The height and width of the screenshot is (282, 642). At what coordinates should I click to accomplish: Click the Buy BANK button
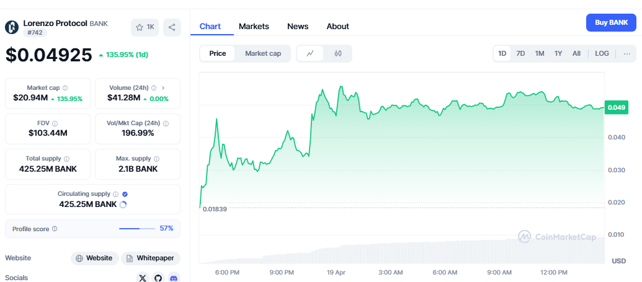tap(611, 22)
